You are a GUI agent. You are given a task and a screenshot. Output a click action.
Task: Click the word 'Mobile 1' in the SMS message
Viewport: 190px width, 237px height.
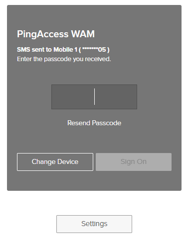(x=65, y=50)
